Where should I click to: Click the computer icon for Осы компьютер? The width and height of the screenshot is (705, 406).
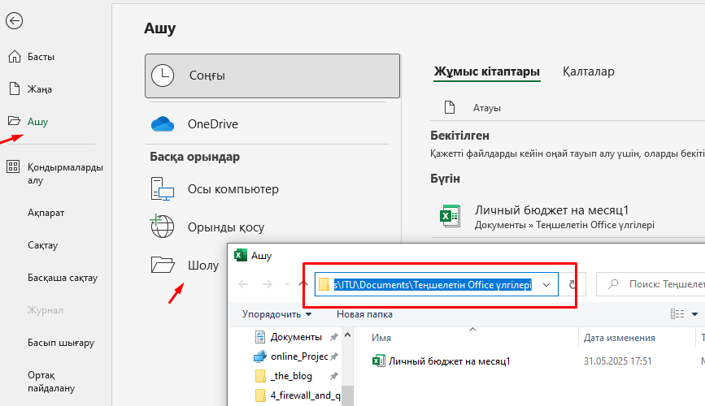[163, 188]
